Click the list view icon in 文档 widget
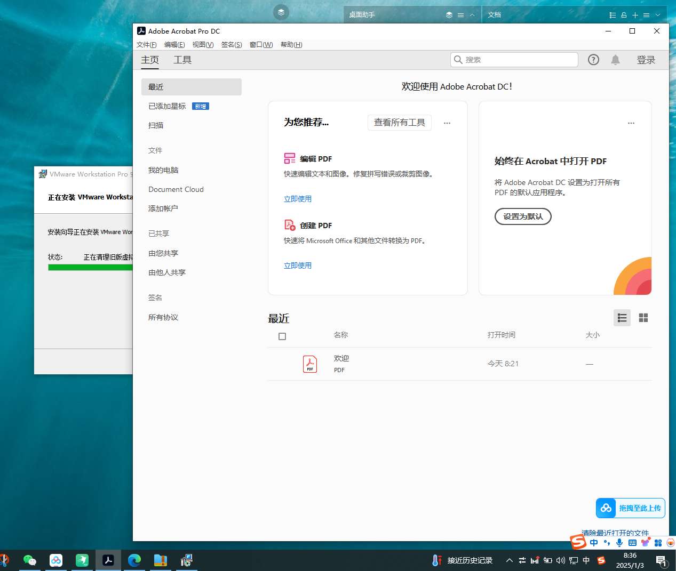 [x=613, y=15]
